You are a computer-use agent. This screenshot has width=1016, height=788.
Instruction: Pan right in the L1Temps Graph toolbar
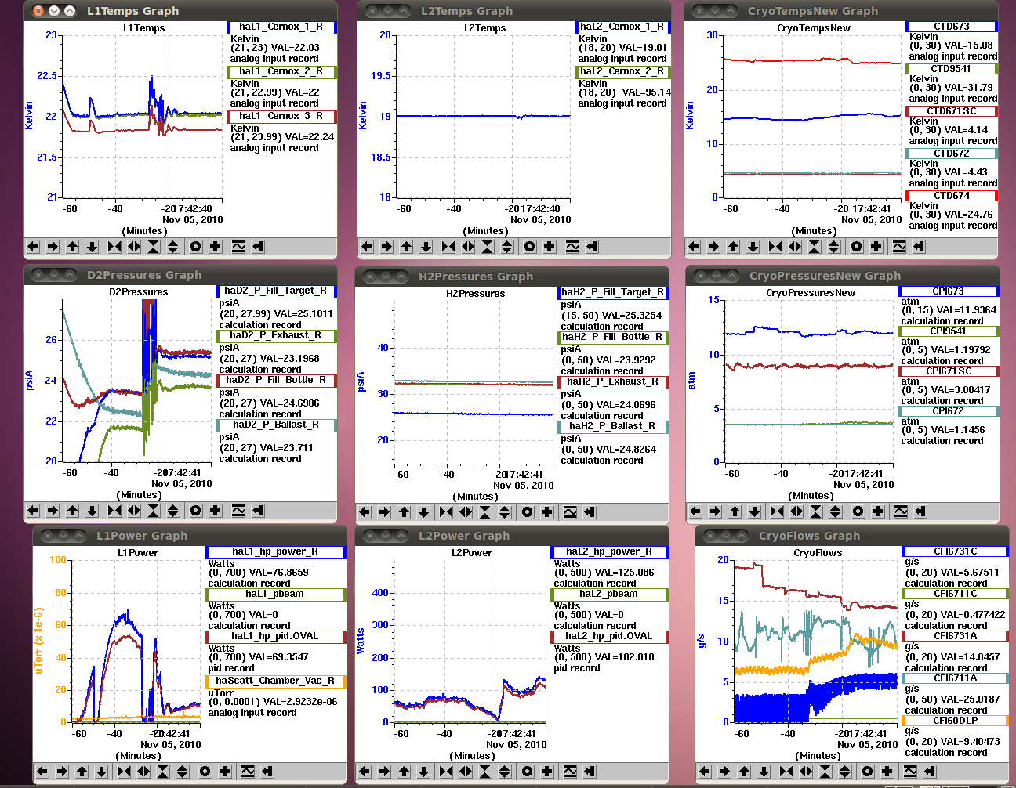click(53, 247)
